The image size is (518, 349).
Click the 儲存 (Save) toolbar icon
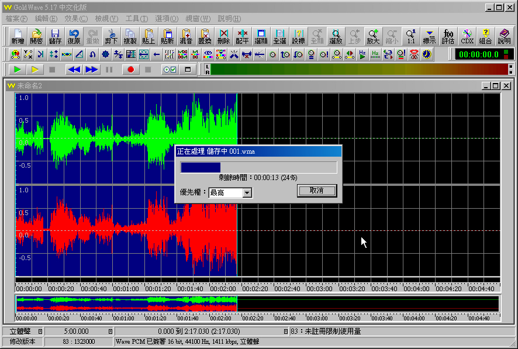click(x=55, y=36)
